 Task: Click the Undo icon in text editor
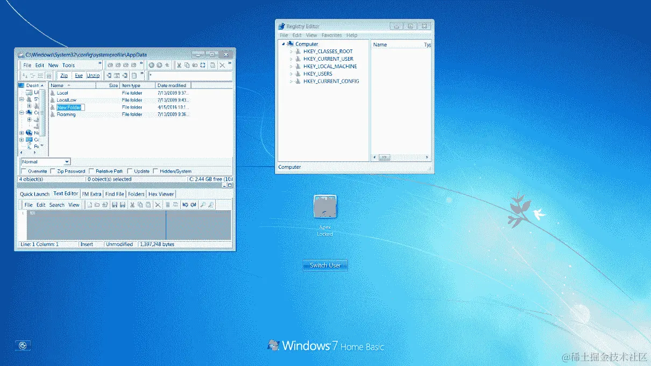click(185, 205)
